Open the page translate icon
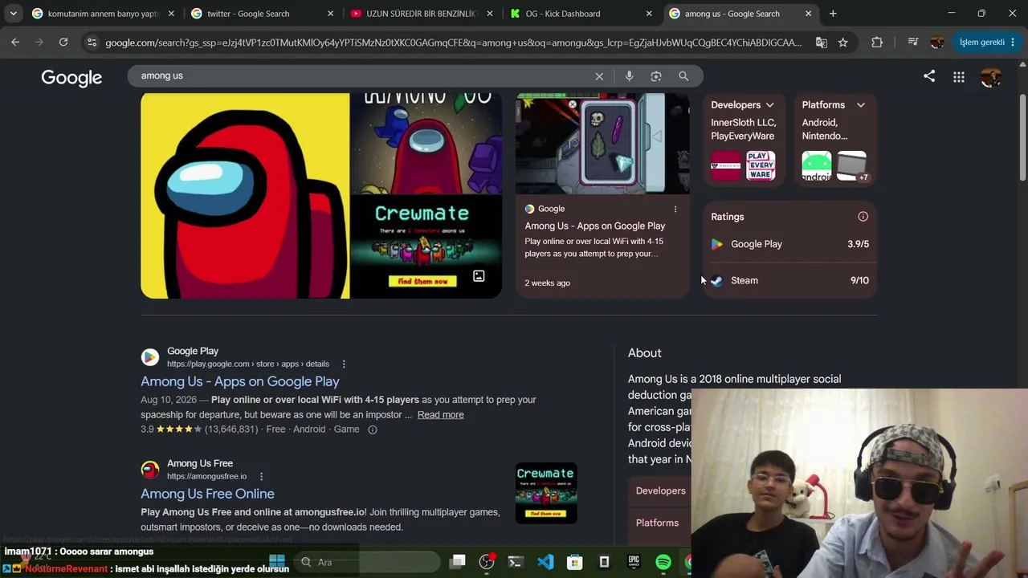 [x=821, y=43]
